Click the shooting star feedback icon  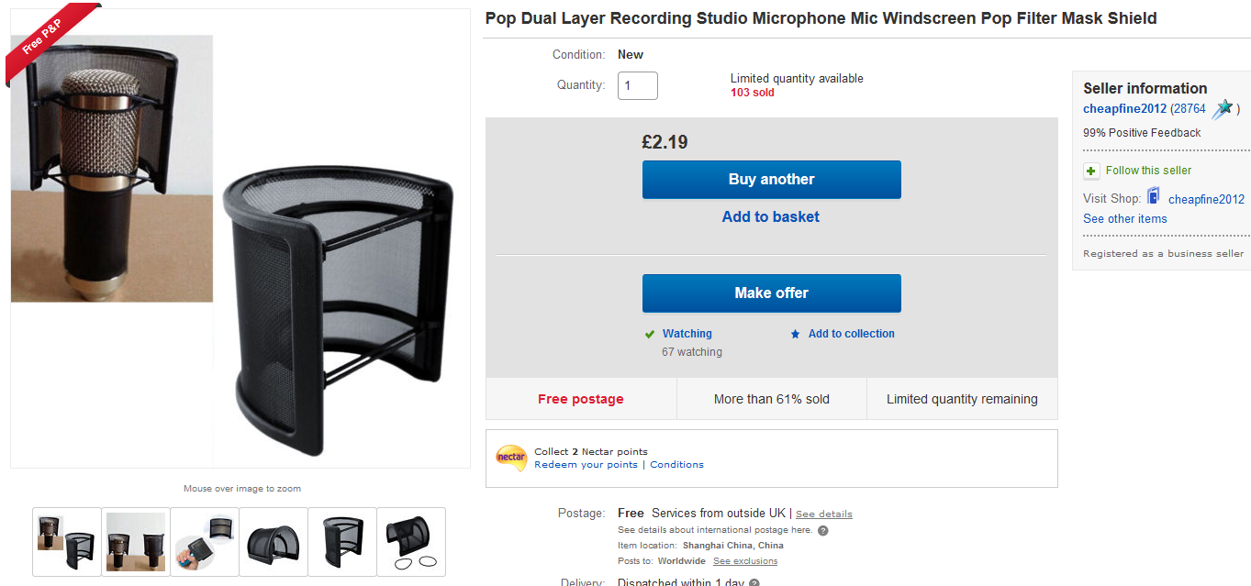1223,107
